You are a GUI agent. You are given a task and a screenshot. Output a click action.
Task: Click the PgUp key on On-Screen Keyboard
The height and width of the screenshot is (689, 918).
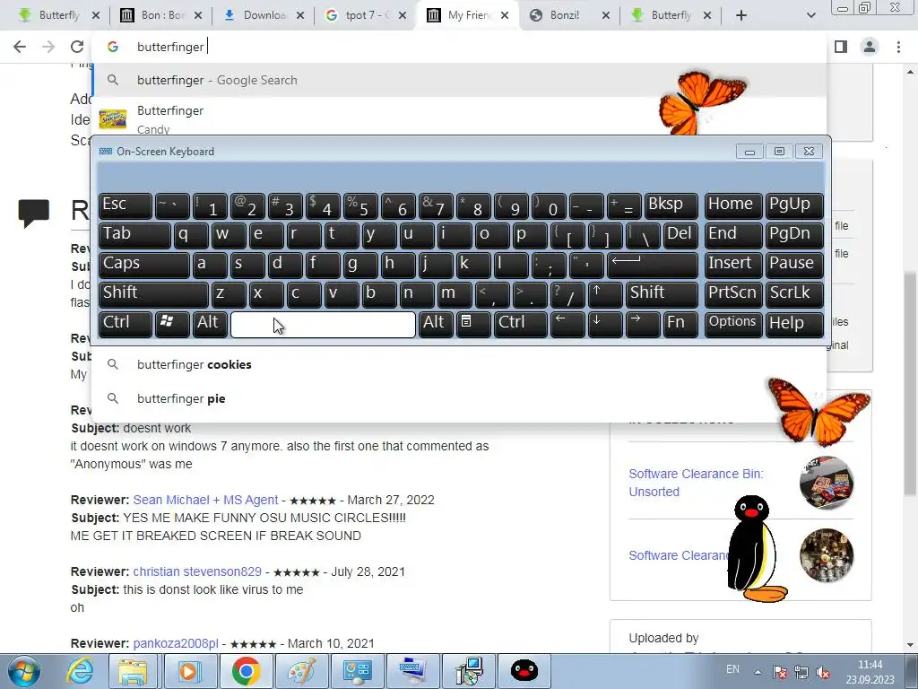[x=794, y=205]
